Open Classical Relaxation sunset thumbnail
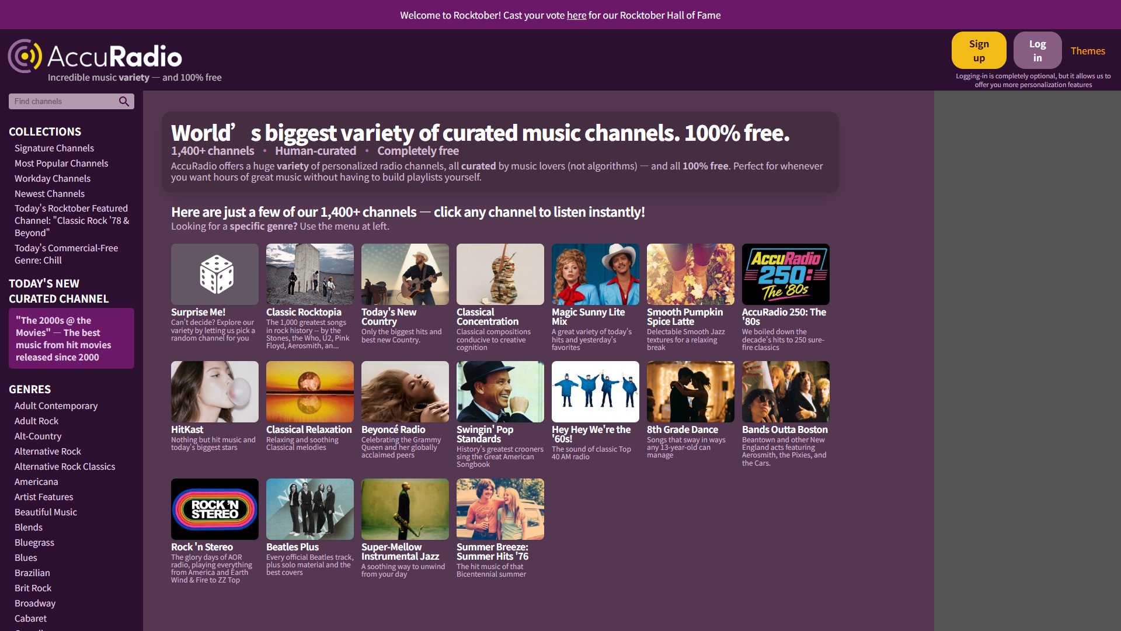Viewport: 1121px width, 631px height. click(x=310, y=391)
